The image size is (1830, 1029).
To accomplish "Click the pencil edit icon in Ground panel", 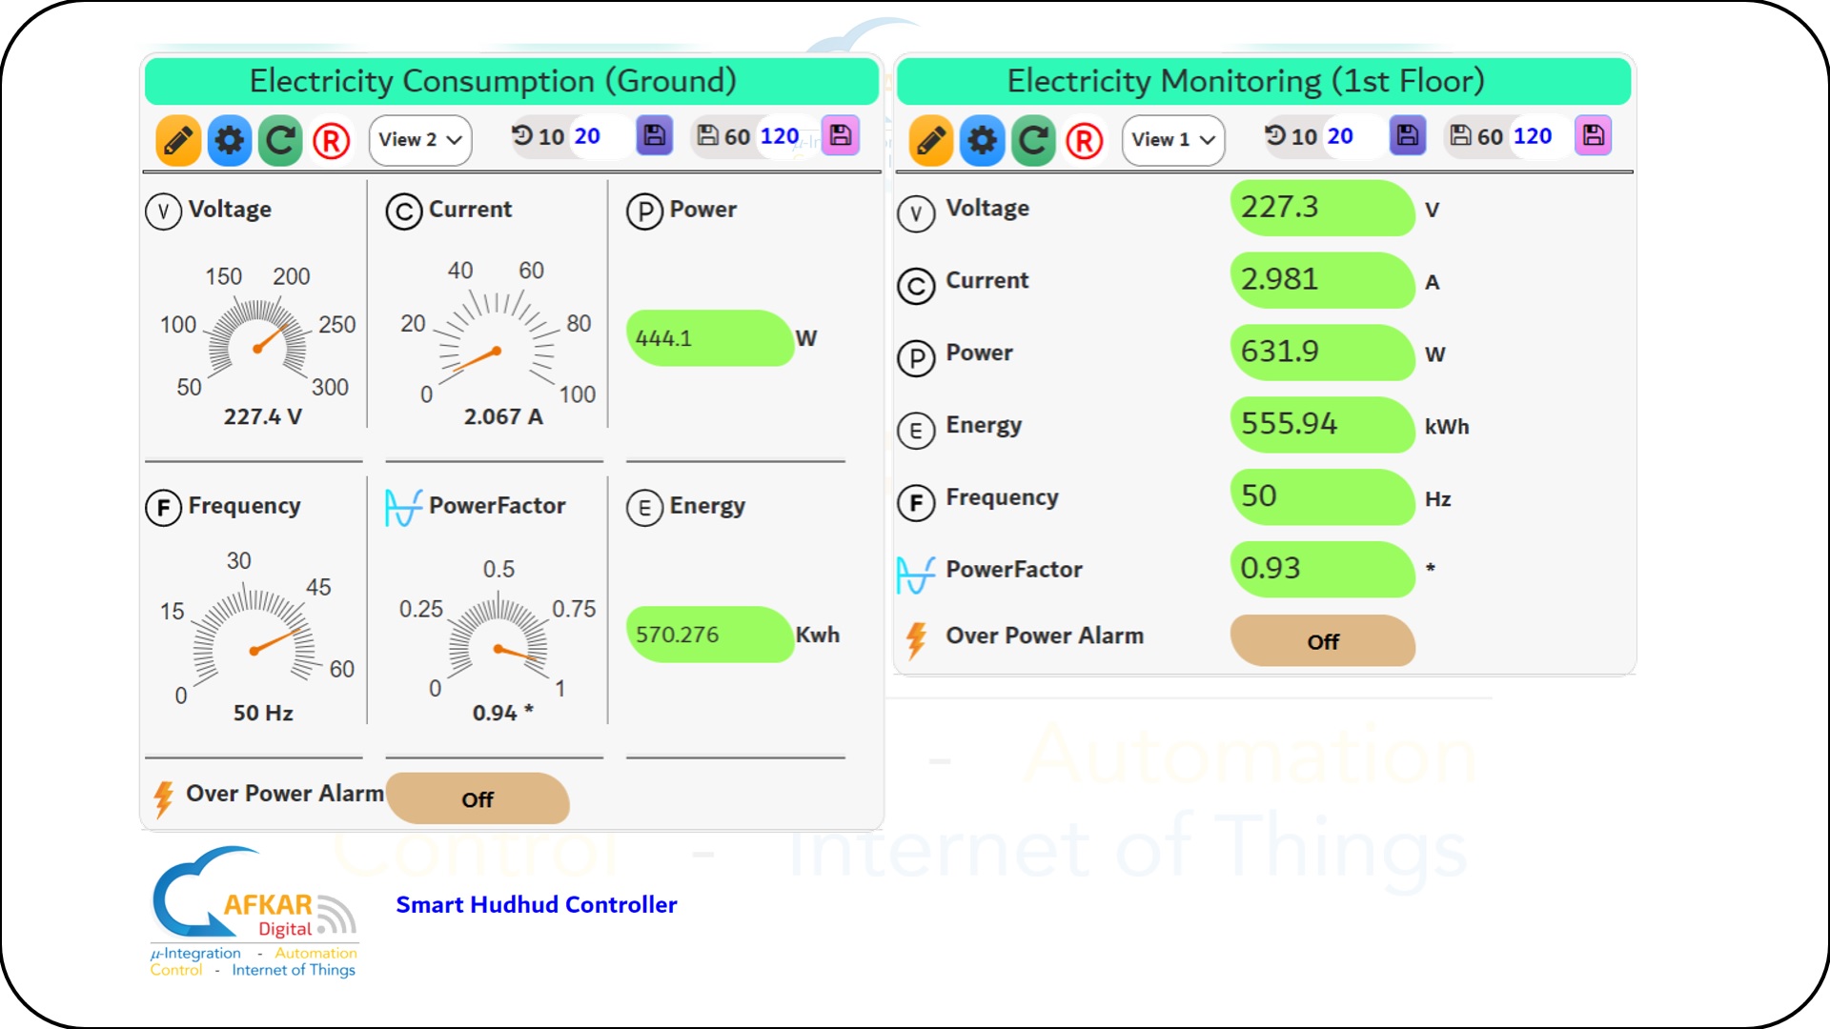I will [178, 140].
